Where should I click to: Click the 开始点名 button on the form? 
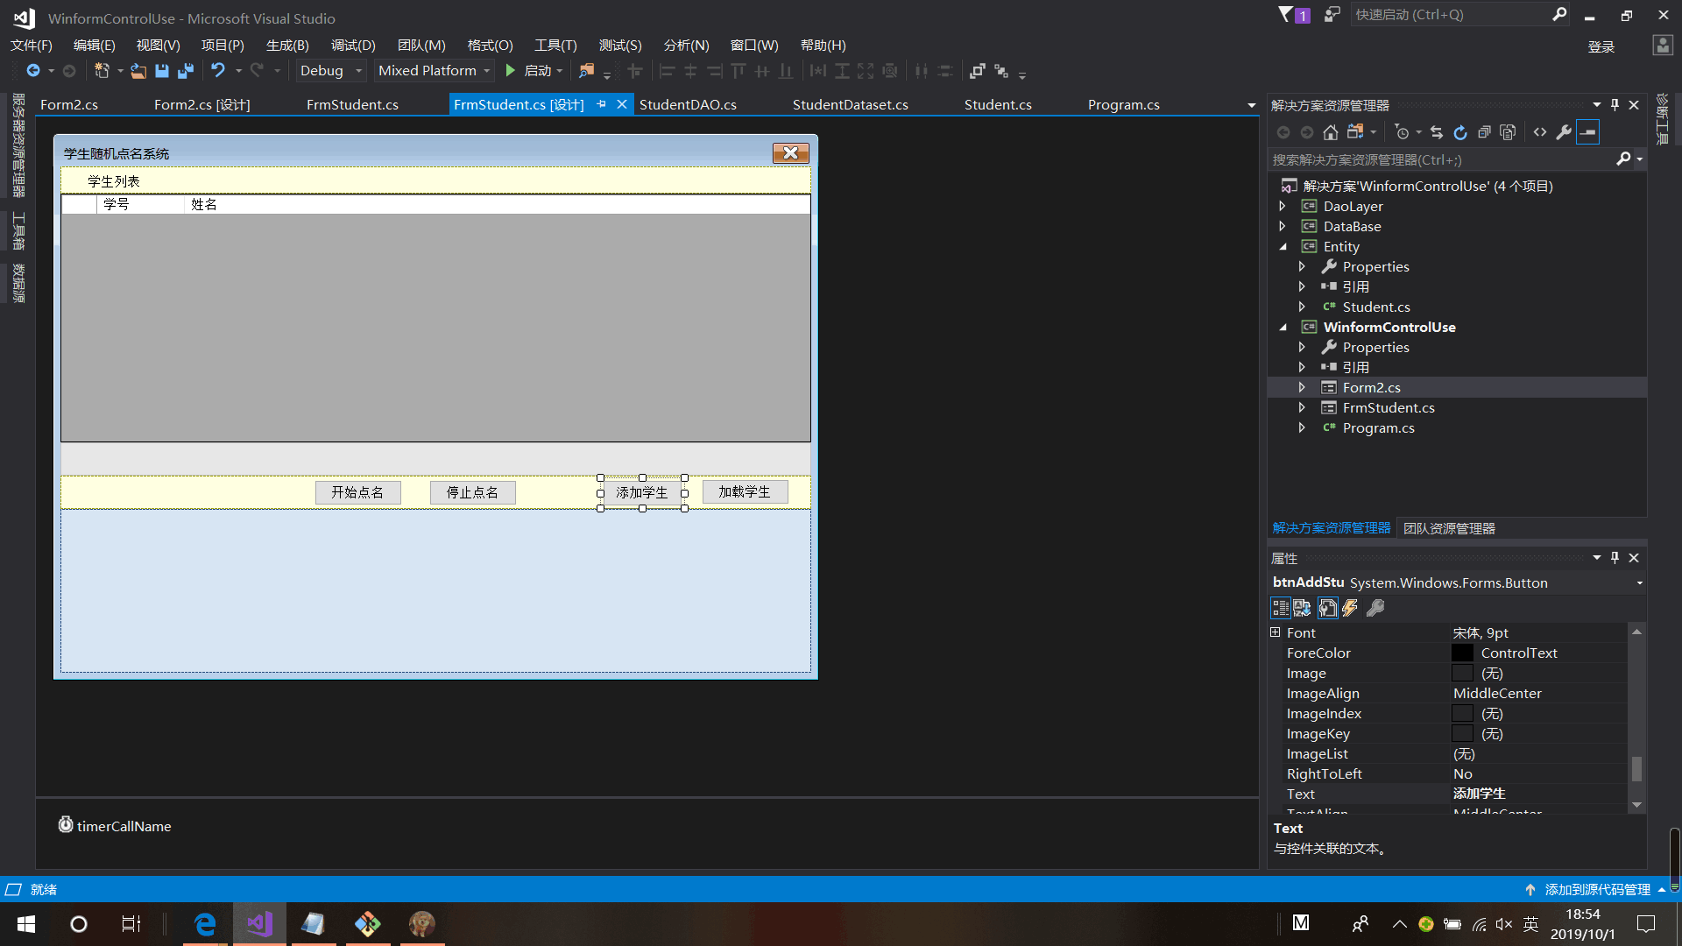click(x=357, y=492)
